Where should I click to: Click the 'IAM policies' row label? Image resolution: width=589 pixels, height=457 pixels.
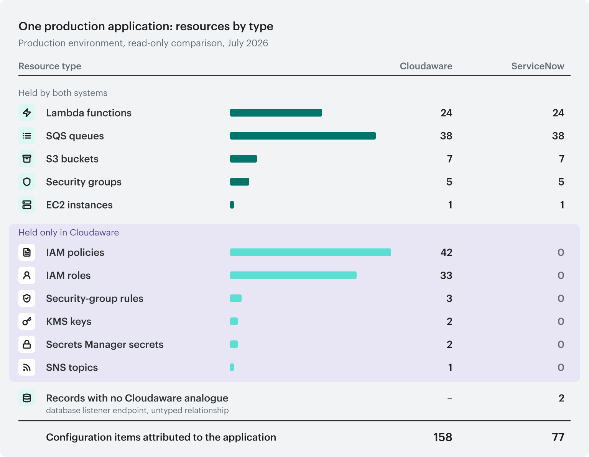tap(75, 253)
